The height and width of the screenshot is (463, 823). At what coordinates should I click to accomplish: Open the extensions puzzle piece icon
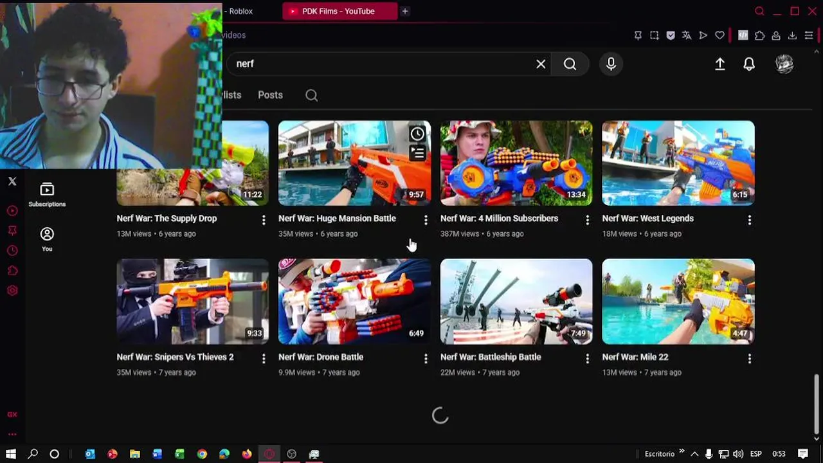(760, 35)
